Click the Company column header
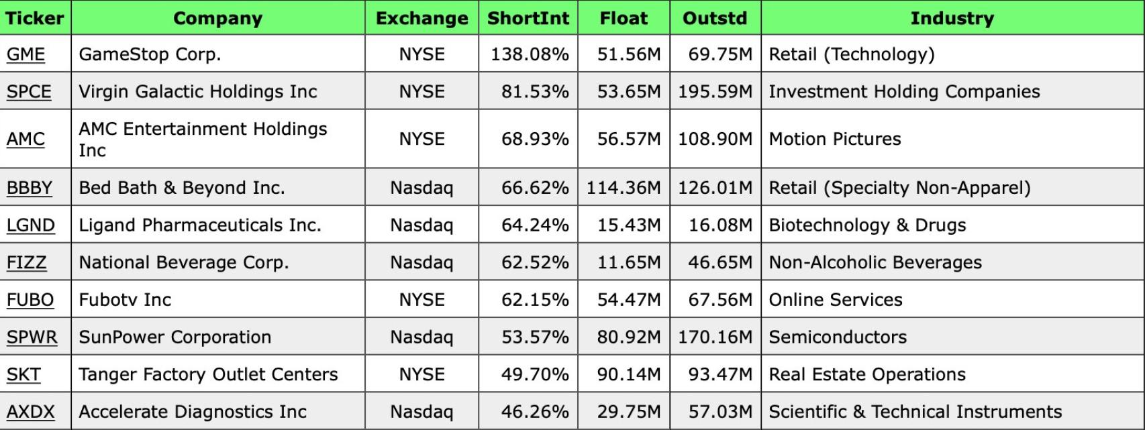This screenshot has height=430, width=1145. click(217, 18)
